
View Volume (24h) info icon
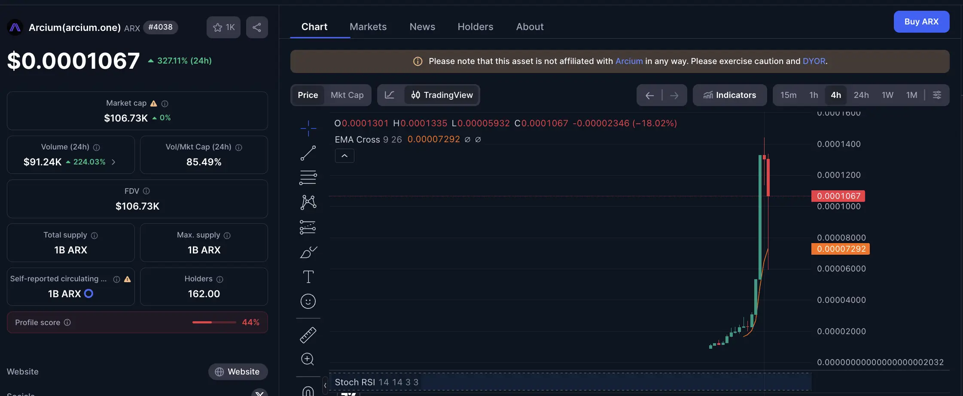(97, 147)
